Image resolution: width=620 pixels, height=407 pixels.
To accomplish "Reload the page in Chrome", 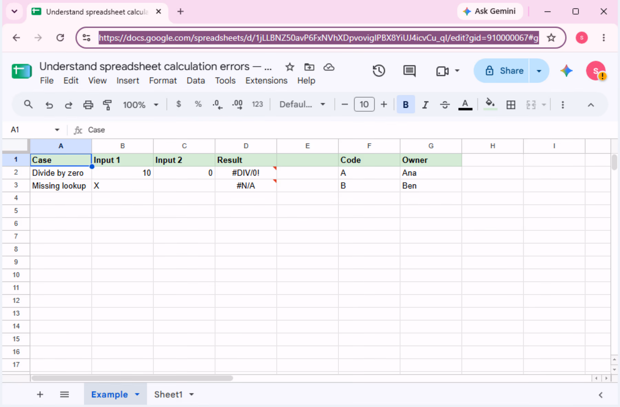I will coord(60,38).
